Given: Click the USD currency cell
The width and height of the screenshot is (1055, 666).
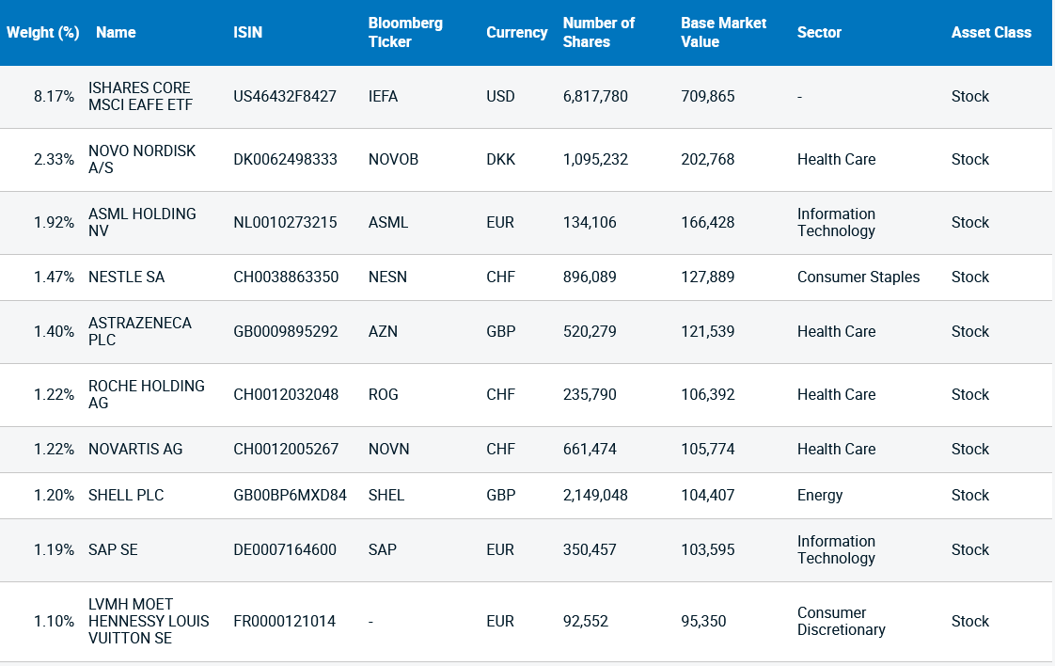Looking at the screenshot, I should (x=500, y=96).
